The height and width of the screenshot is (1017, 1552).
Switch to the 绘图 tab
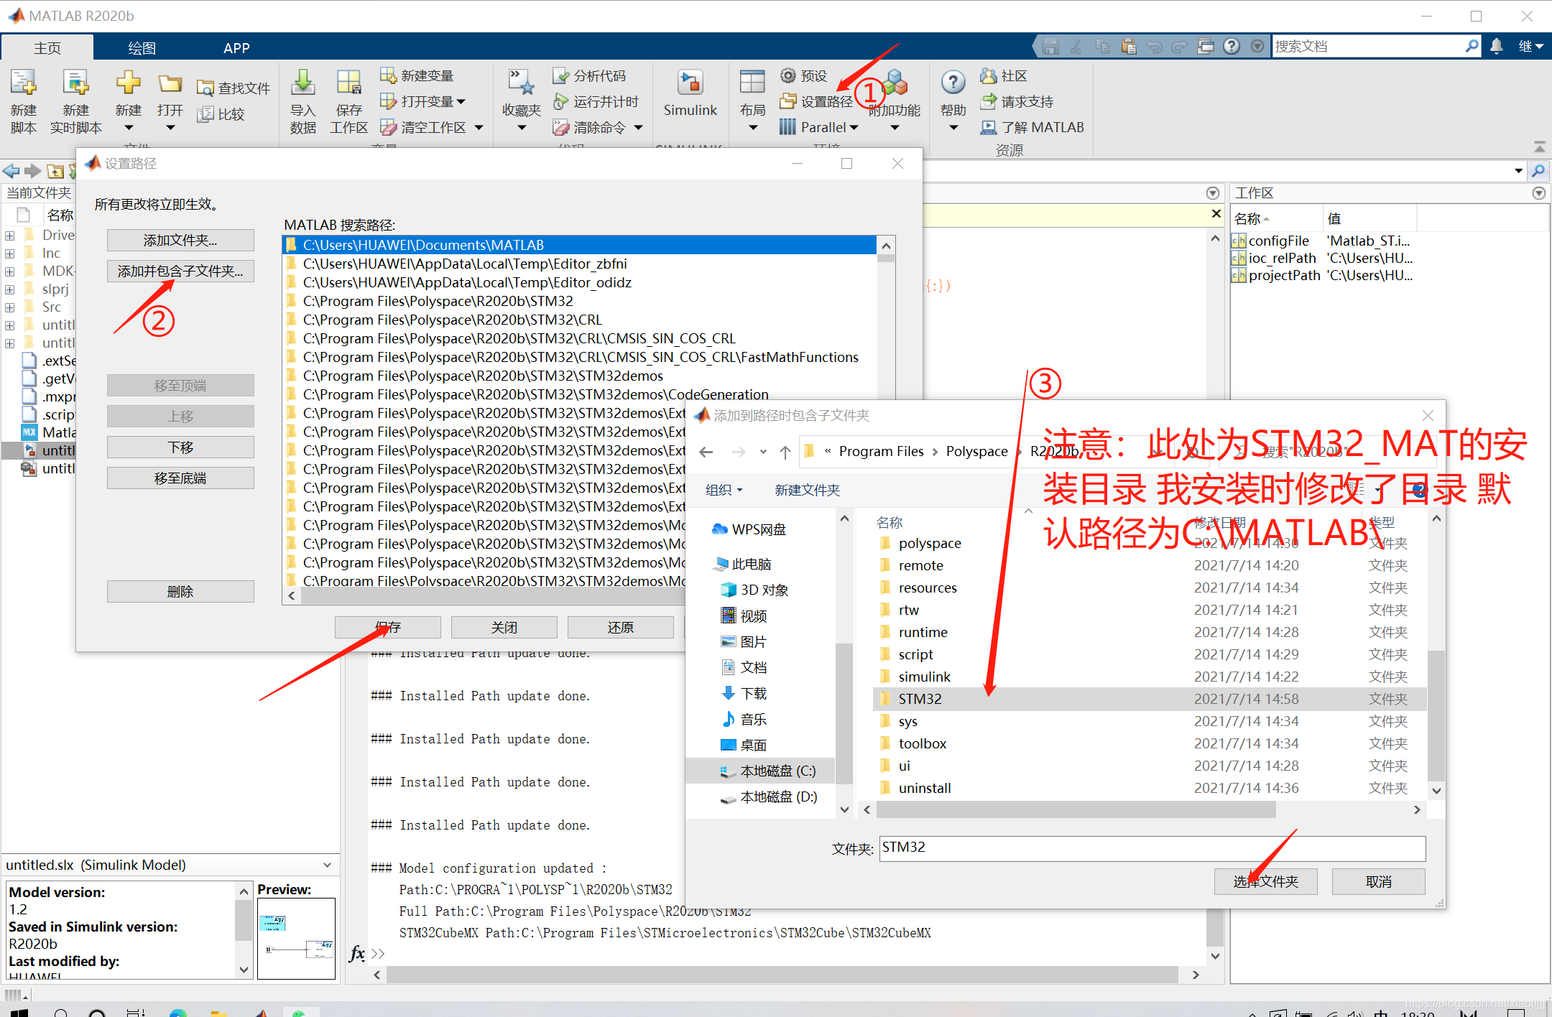(142, 48)
